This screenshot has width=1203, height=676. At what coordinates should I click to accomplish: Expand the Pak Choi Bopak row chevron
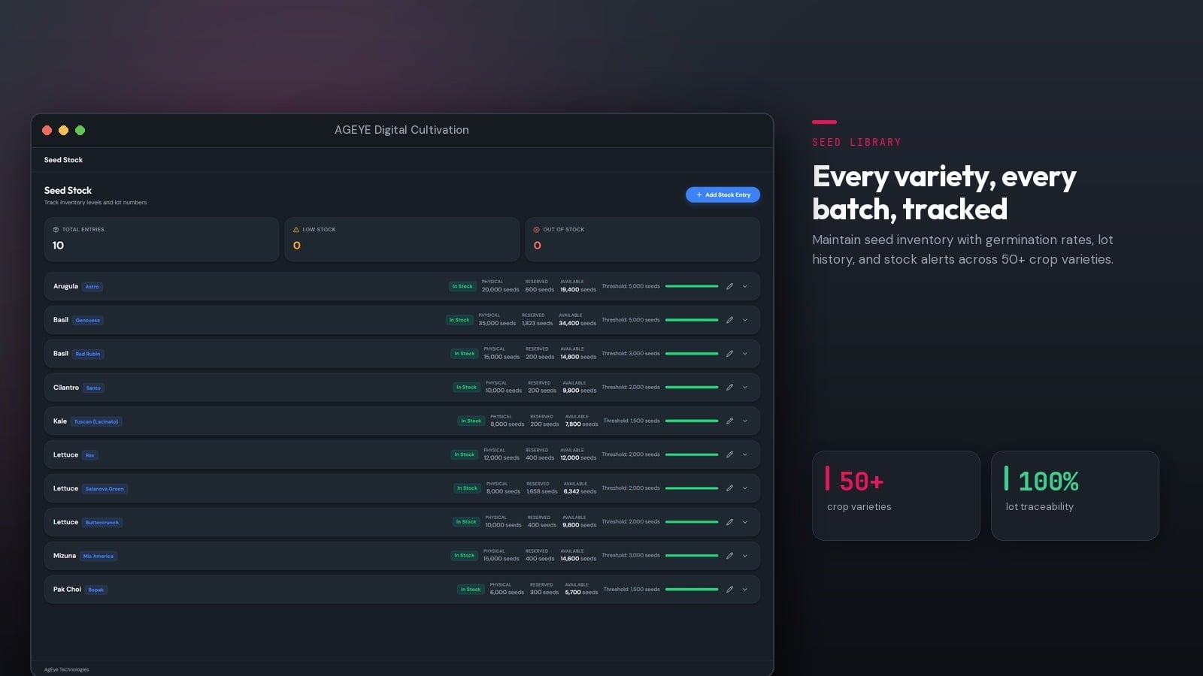[745, 590]
